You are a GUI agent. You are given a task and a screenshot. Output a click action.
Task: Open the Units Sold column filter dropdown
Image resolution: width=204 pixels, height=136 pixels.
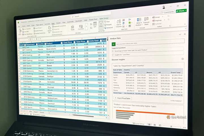coord(101,41)
